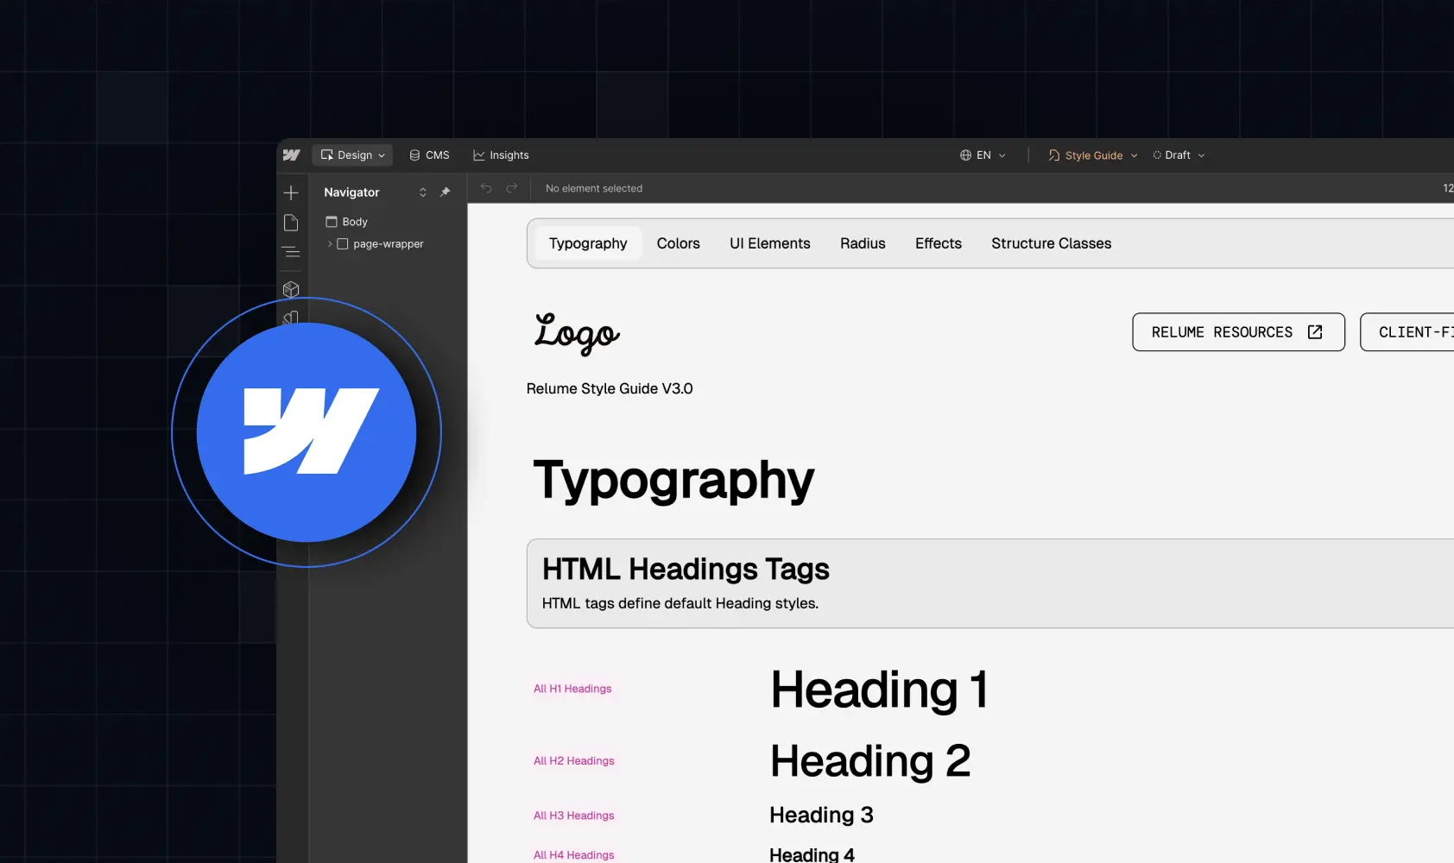Switch to the Structure Classes tab
The height and width of the screenshot is (863, 1454).
coord(1052,243)
